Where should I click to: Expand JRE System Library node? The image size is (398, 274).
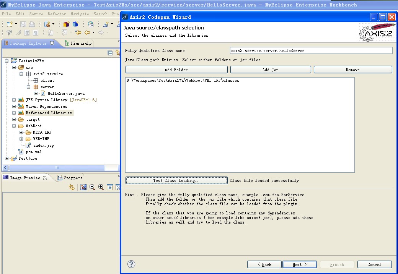pyautogui.click(x=14, y=100)
